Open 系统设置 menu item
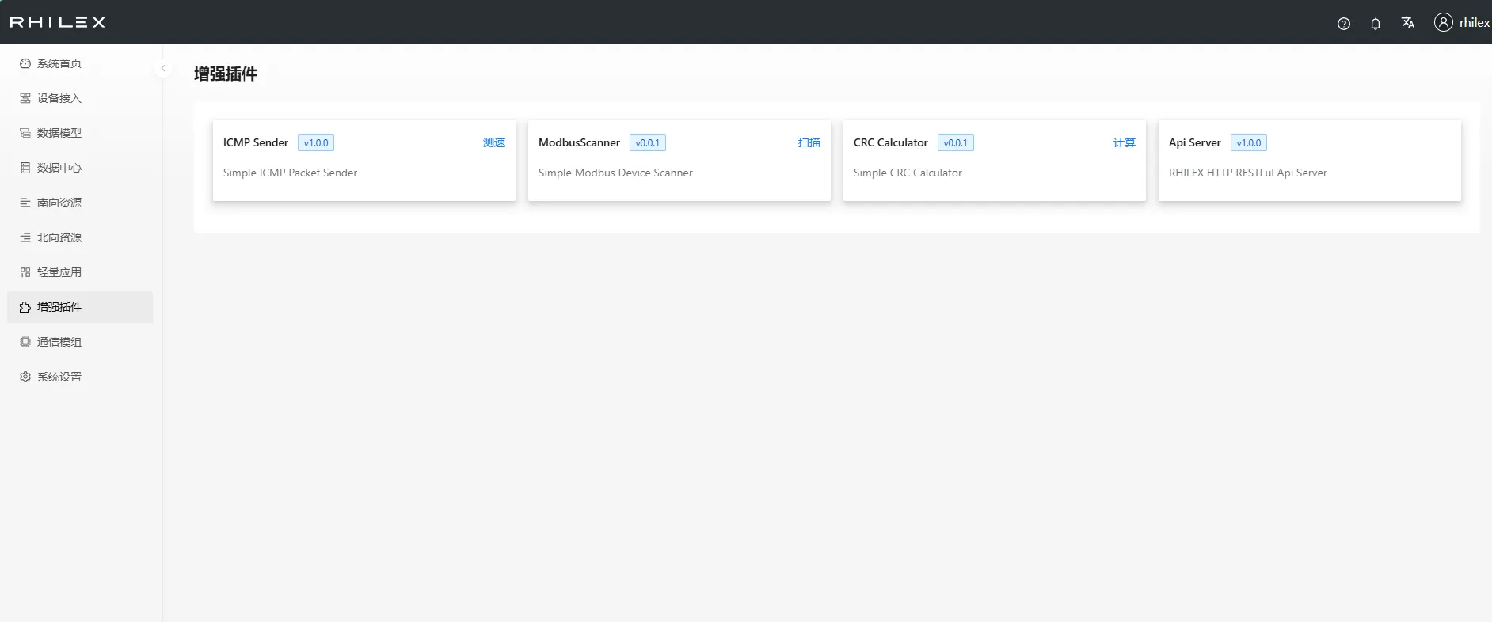 [80, 377]
